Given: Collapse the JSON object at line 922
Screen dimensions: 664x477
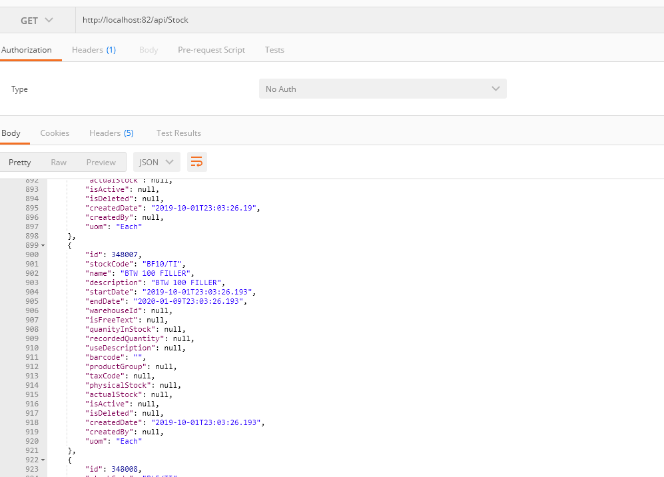Looking at the screenshot, I should coord(43,460).
